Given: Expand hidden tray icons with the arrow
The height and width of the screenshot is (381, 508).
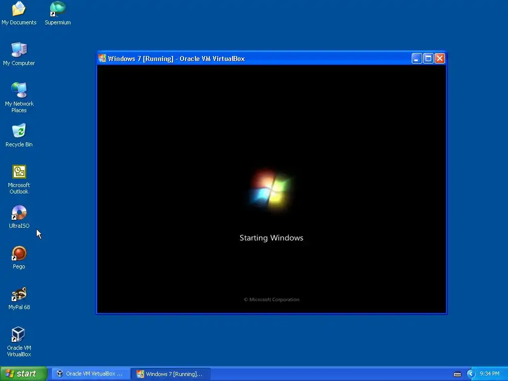Looking at the screenshot, I should 471,374.
